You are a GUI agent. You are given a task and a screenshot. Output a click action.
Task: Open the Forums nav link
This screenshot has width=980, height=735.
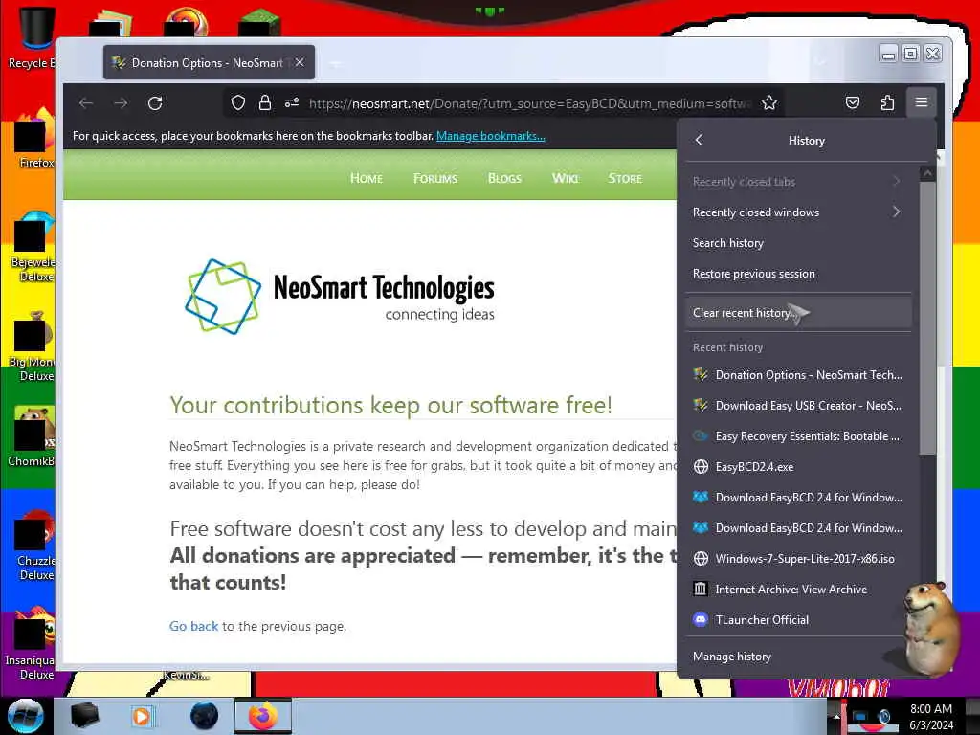pos(435,178)
